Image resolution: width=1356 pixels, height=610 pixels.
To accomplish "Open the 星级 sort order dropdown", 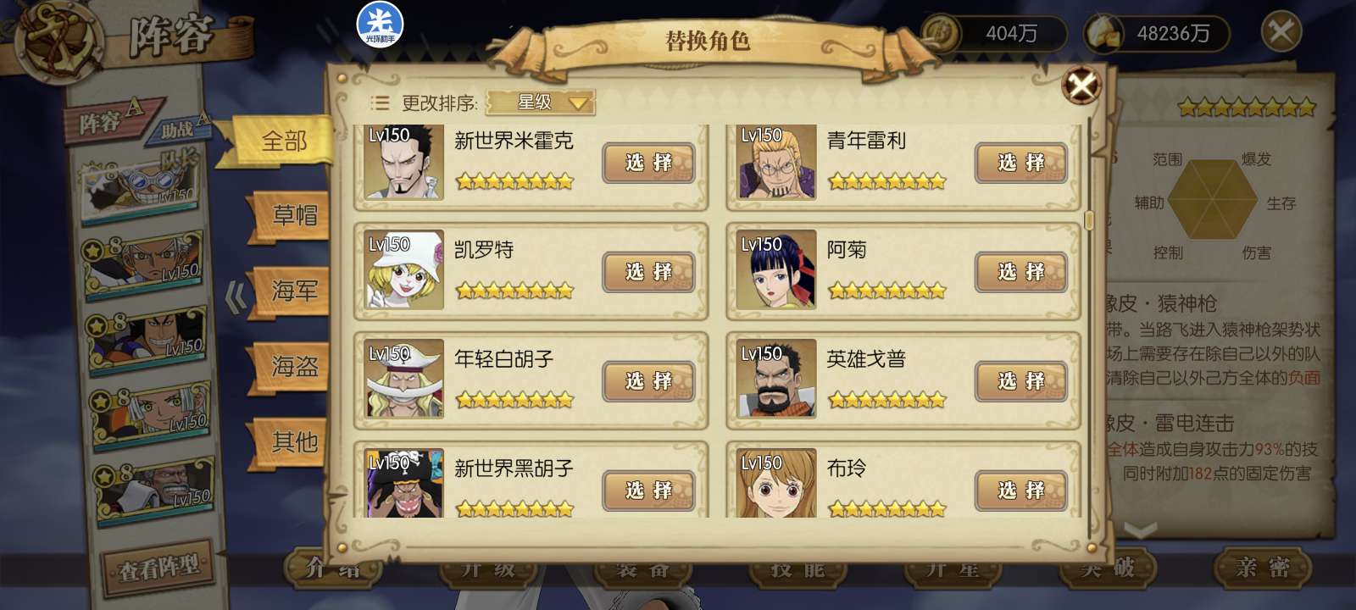I will 541,103.
